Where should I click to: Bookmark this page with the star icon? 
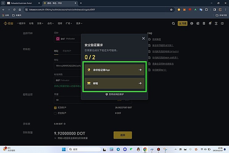coord(171,10)
